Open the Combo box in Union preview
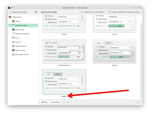Viewport: 150px width, 114px height. [x=69, y=79]
